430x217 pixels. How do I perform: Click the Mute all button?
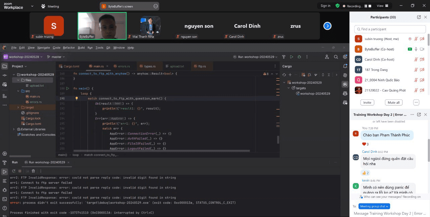[393, 102]
